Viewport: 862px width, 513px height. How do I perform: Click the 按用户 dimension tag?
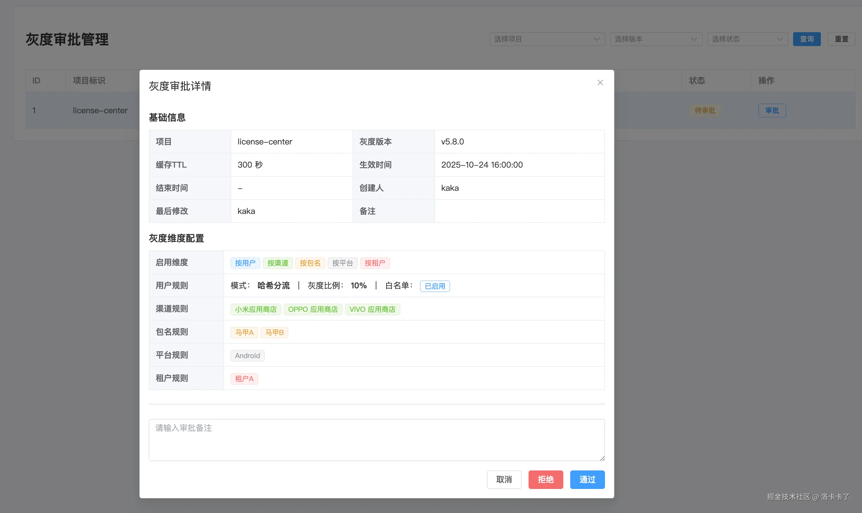(x=245, y=263)
